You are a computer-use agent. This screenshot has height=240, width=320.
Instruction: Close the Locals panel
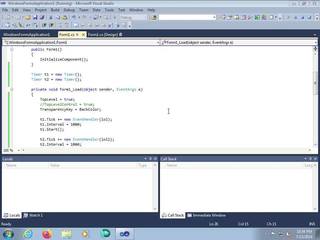155,159
